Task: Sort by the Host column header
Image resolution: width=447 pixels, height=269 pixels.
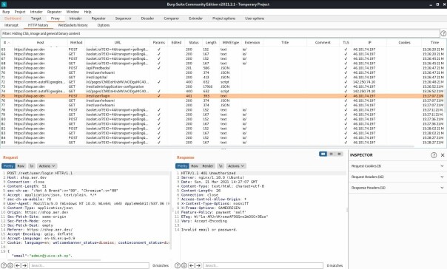Action: [x=40, y=42]
